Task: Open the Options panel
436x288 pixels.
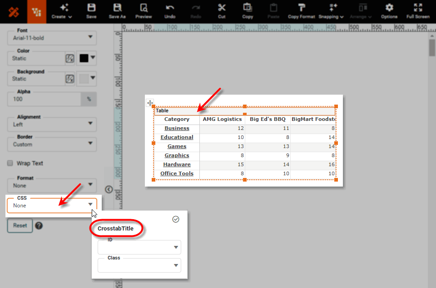Action: (x=389, y=9)
